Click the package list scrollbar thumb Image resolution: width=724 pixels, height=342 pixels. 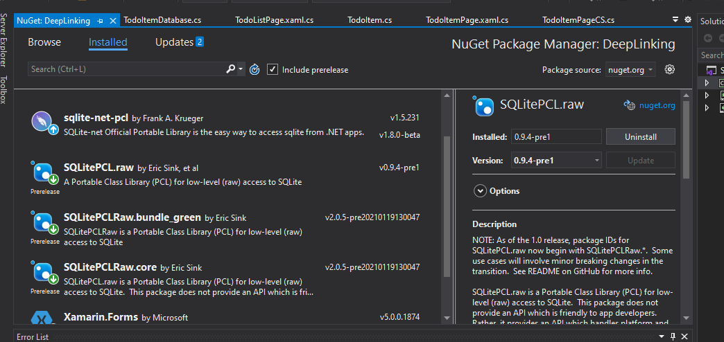point(447,206)
